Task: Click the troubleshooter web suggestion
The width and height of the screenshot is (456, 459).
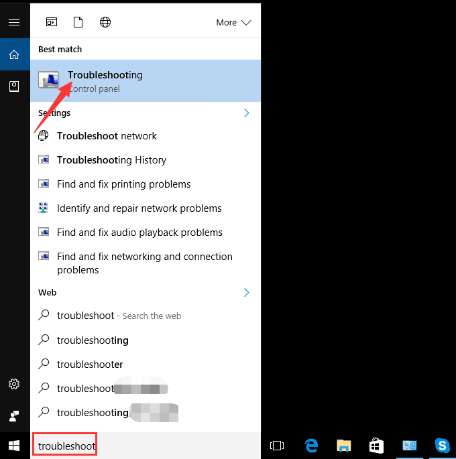Action: click(90, 365)
